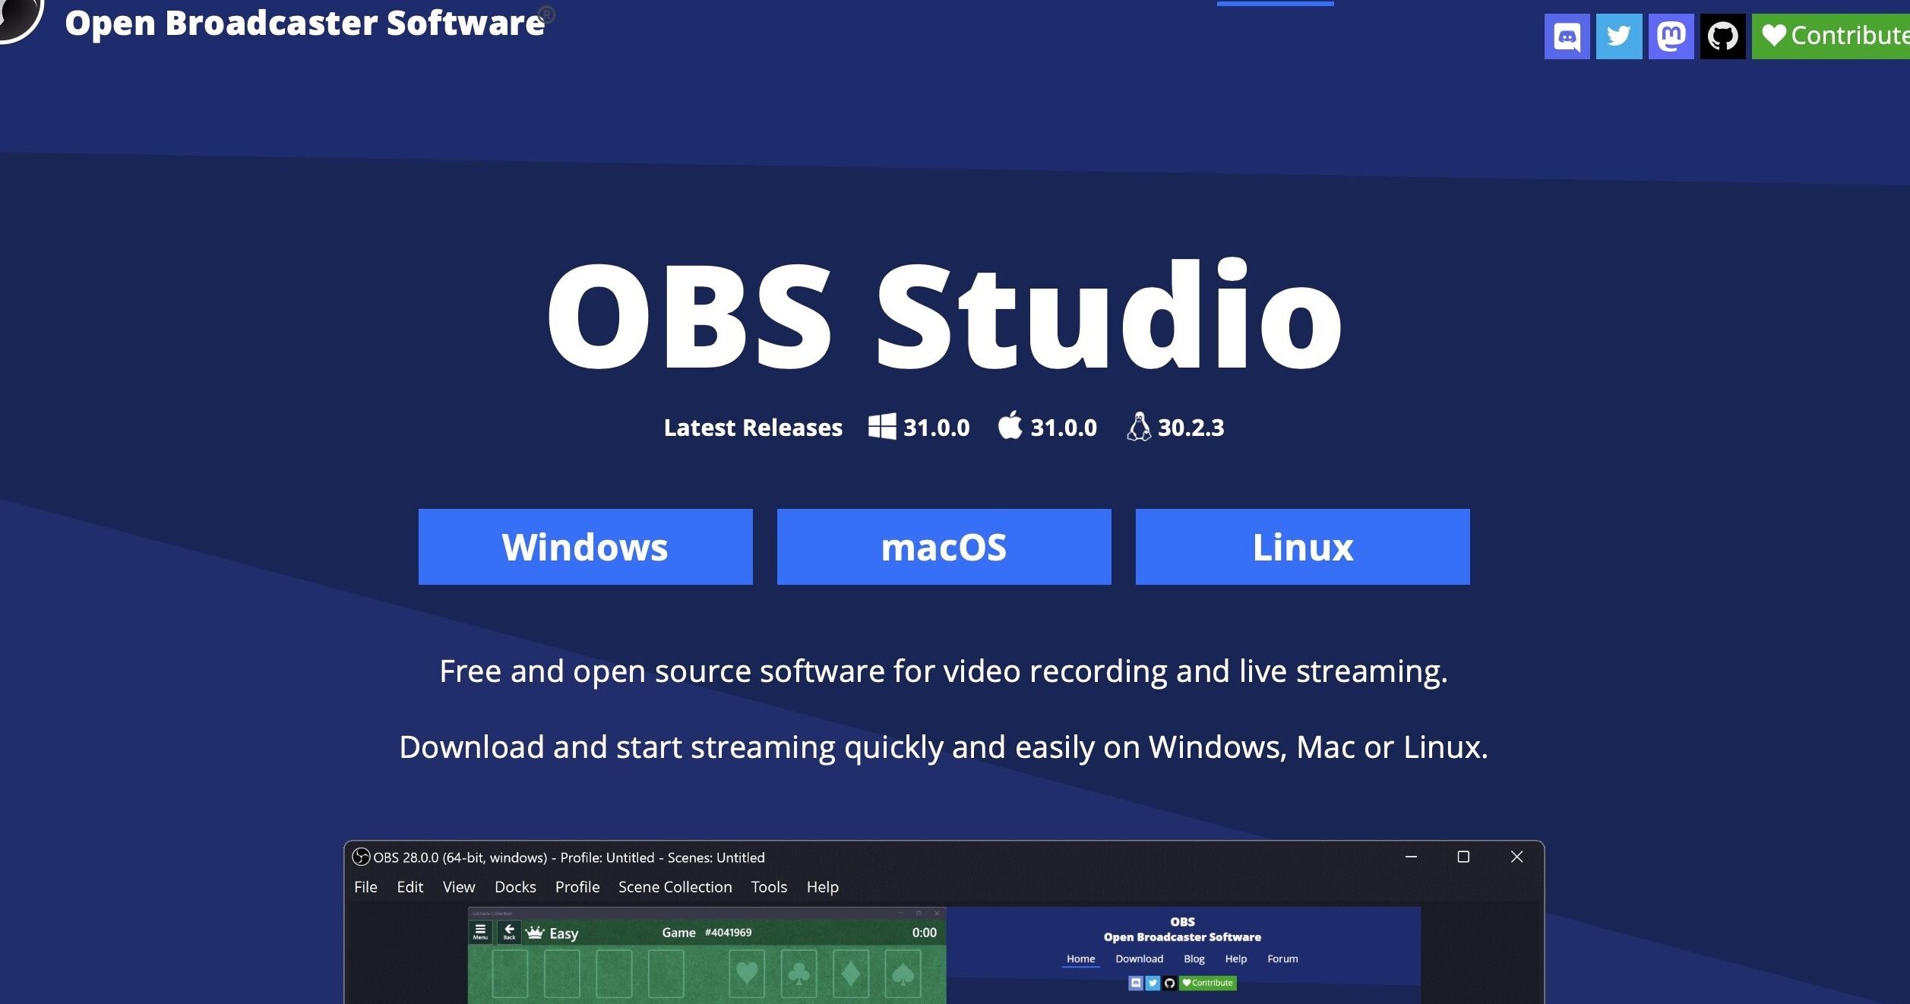The width and height of the screenshot is (1910, 1004).
Task: Open the macOS 31.0.0 release version link
Action: [1063, 428]
